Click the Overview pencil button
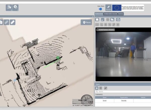The width and height of the screenshot is (151, 110). (x=108, y=8)
